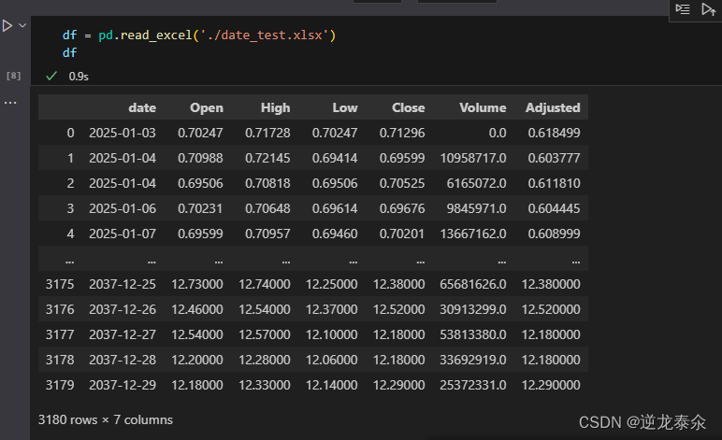
Task: Select date cell 2037-12-26
Action: click(x=123, y=309)
